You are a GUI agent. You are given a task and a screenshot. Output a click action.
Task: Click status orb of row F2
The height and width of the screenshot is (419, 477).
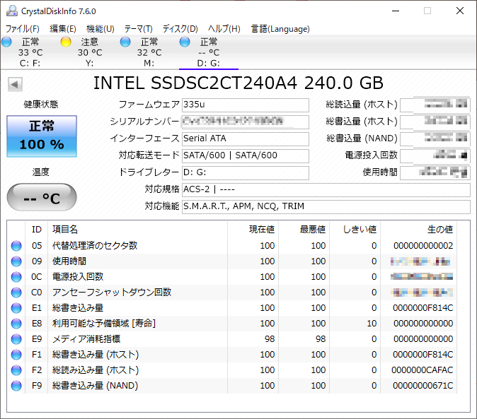[16, 370]
